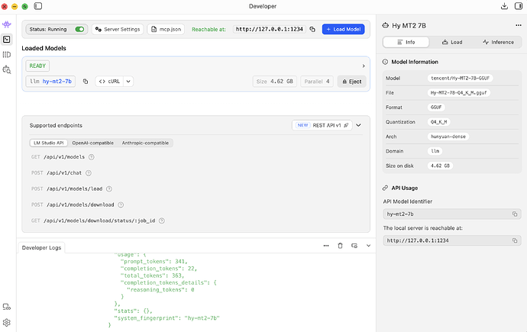
Task: Open the downloads icon in title bar
Action: 504,6
